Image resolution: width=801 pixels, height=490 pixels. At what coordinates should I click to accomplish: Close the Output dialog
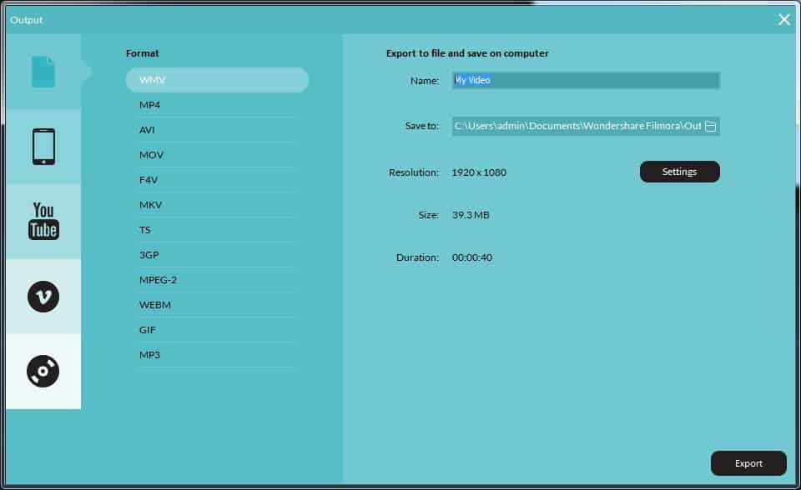pyautogui.click(x=783, y=20)
